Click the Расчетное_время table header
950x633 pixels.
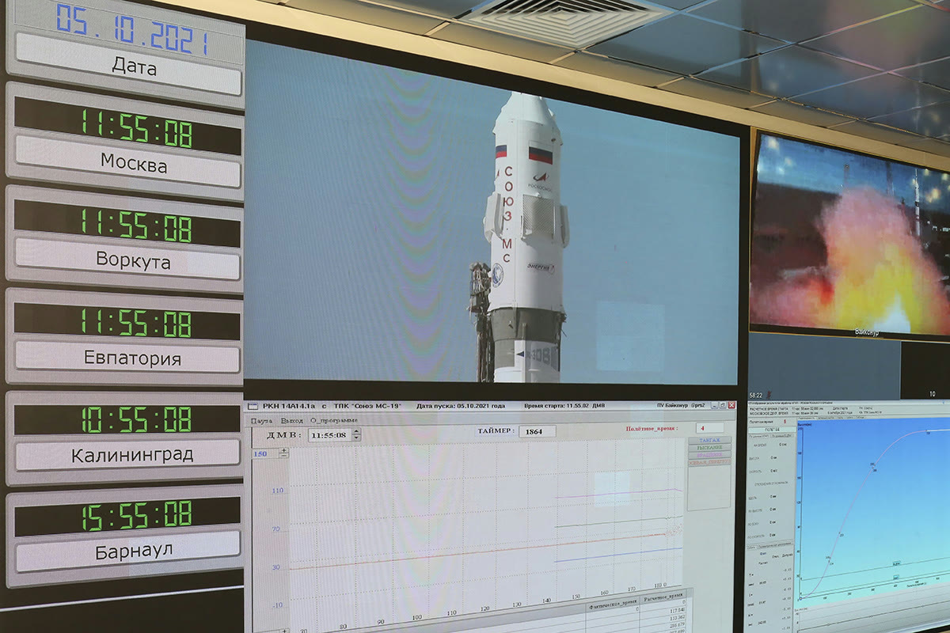point(663,597)
